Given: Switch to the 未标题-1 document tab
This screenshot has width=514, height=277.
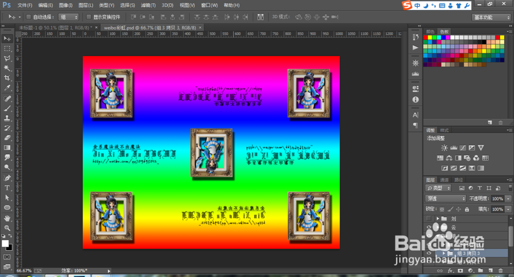Looking at the screenshot, I should point(56,28).
